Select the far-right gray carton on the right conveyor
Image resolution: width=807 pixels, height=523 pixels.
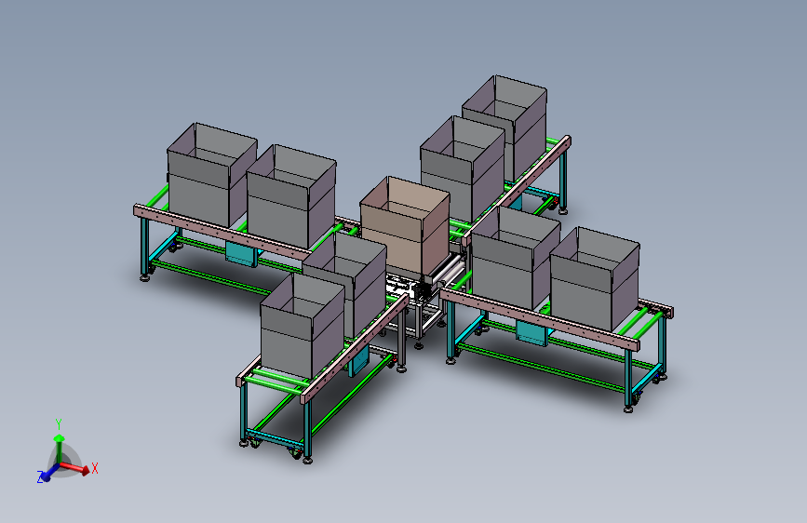(x=595, y=279)
